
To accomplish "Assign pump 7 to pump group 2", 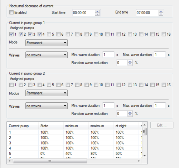I will tap(68, 85).
